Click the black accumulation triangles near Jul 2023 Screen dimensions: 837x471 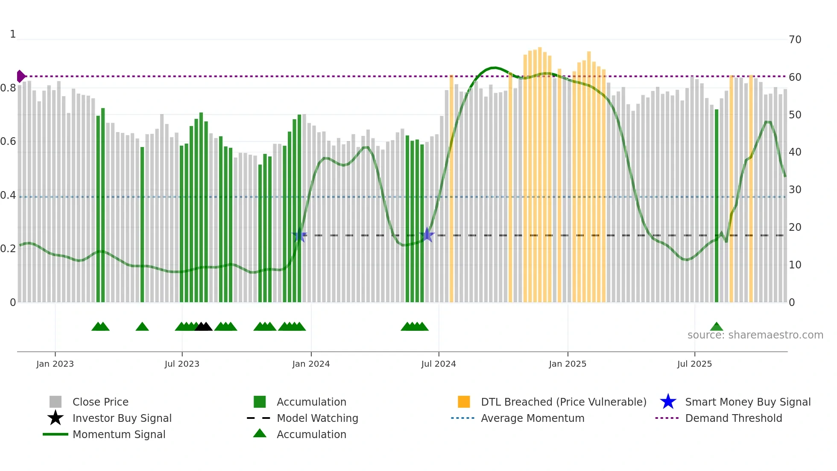tap(203, 327)
